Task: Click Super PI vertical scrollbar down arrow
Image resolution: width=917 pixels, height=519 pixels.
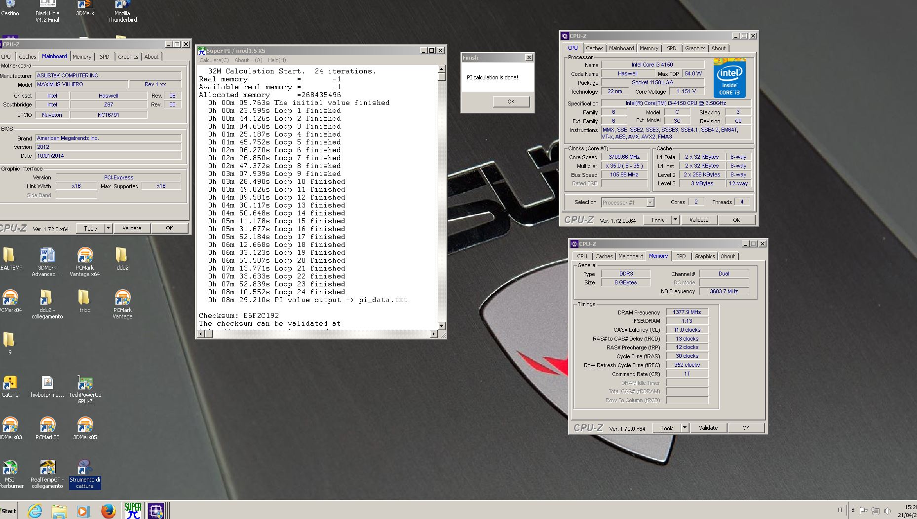Action: point(441,326)
